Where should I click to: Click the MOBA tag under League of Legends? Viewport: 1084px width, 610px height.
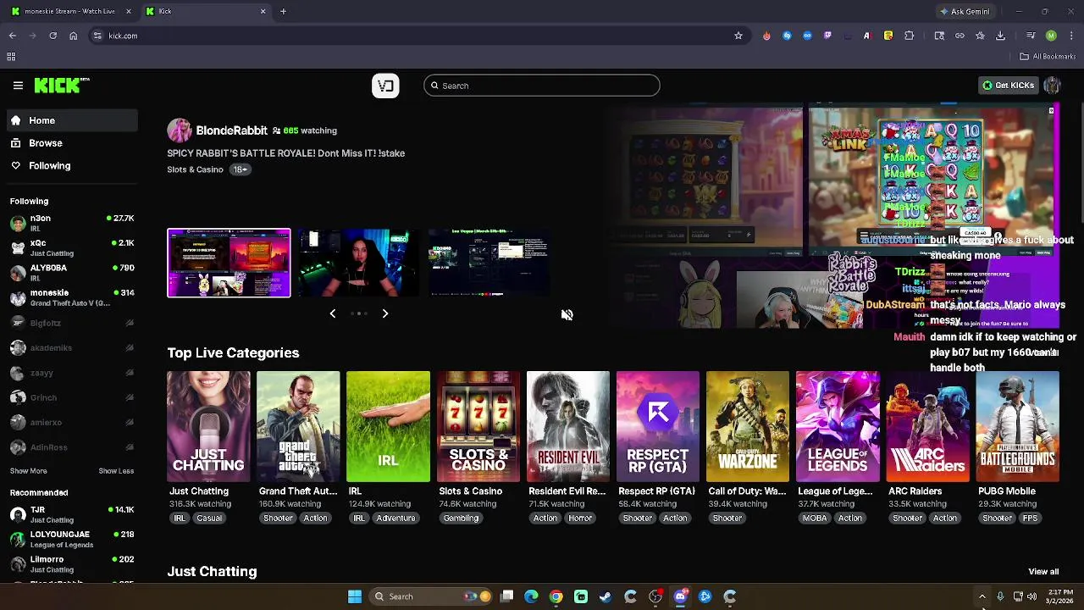(x=815, y=518)
